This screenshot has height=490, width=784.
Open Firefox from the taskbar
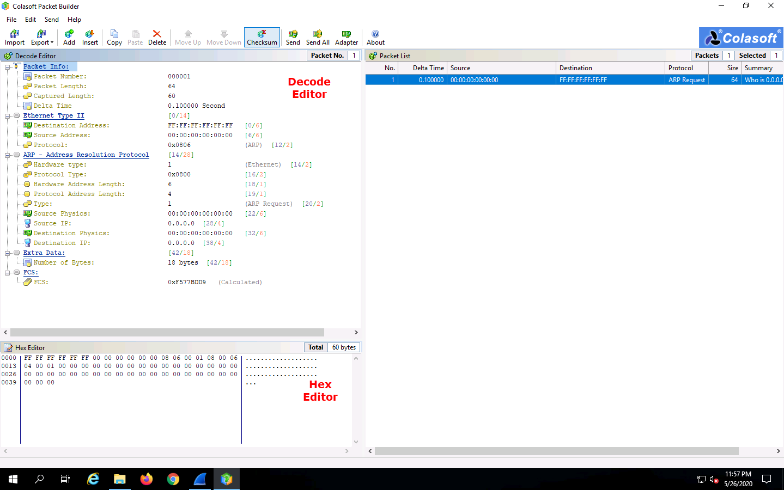click(x=147, y=479)
